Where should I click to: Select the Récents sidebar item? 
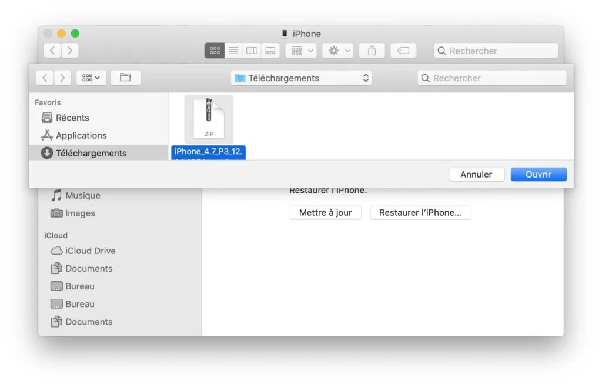tap(72, 118)
